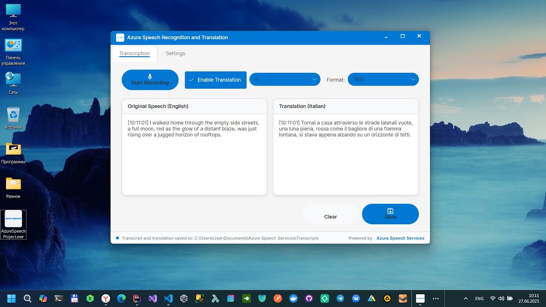Open the green plug icon app in taskbar
The height and width of the screenshot is (307, 546).
(247, 298)
